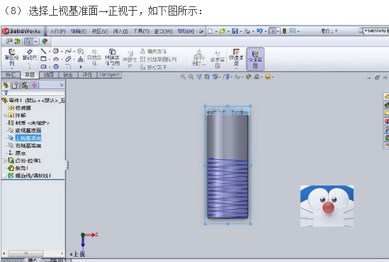Select the Spline sketch tool
The width and height of the screenshot is (389, 262).
68,51
